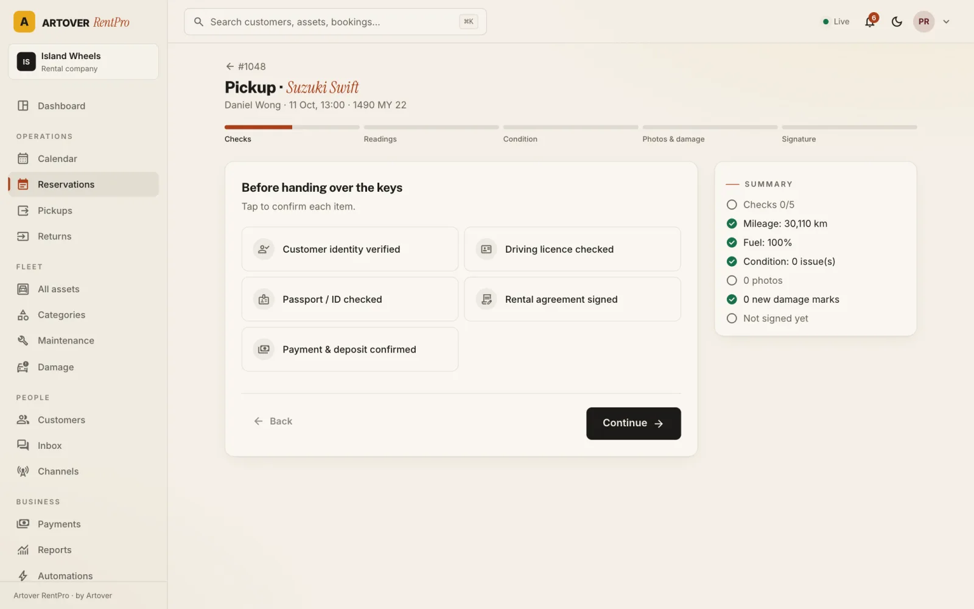Open All assets list

click(x=83, y=289)
